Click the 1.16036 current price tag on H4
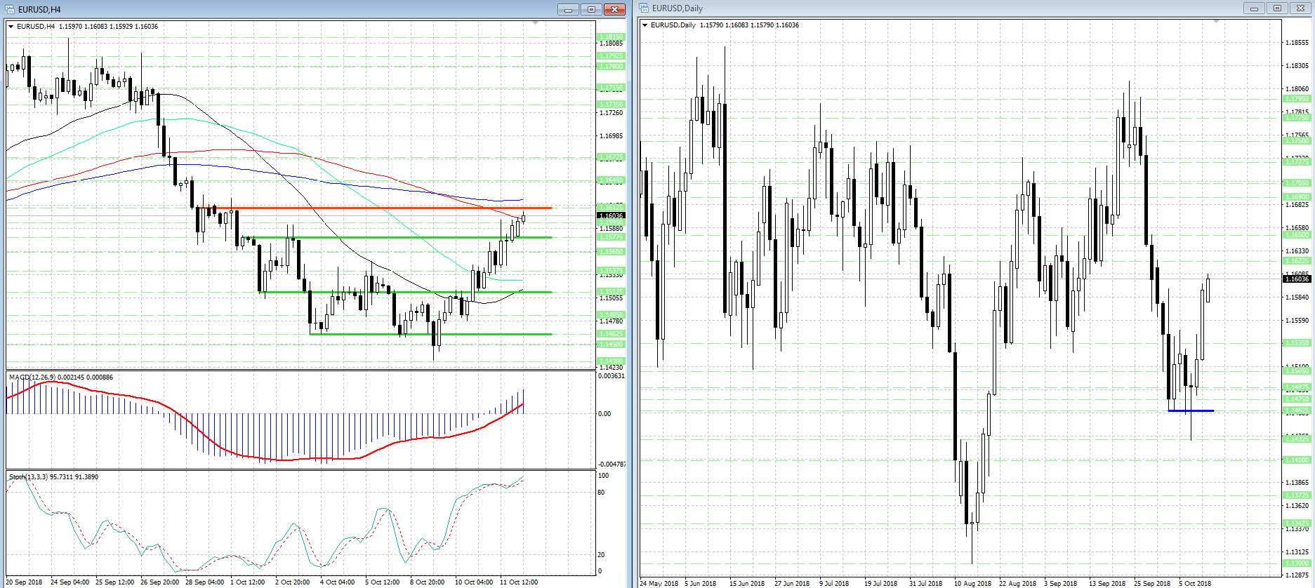Image resolution: width=1315 pixels, height=588 pixels. point(610,215)
